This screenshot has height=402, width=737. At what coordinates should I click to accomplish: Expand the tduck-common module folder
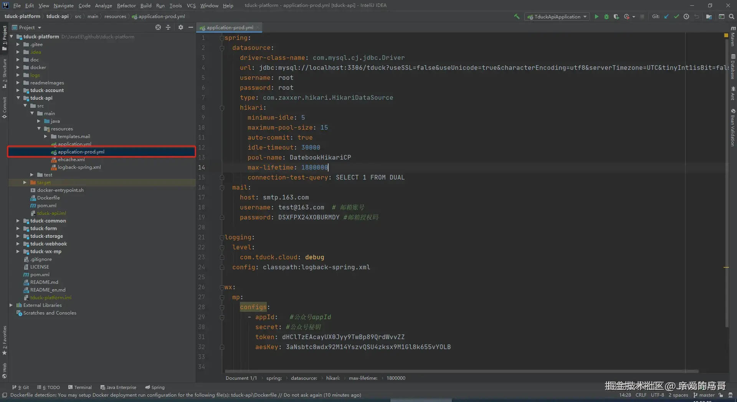pyautogui.click(x=18, y=221)
